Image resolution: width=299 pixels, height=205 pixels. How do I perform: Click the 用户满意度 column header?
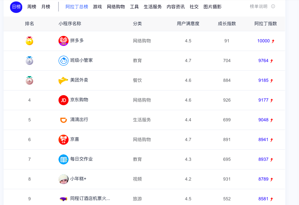point(188,24)
